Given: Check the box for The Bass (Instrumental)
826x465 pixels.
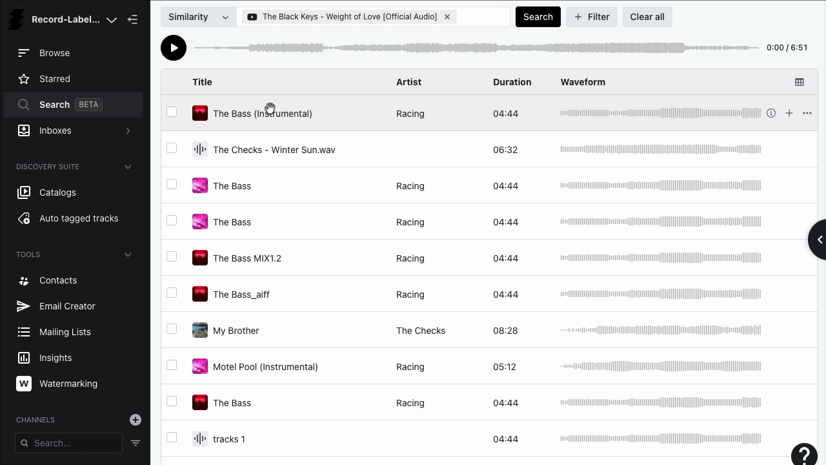Looking at the screenshot, I should pyautogui.click(x=172, y=112).
